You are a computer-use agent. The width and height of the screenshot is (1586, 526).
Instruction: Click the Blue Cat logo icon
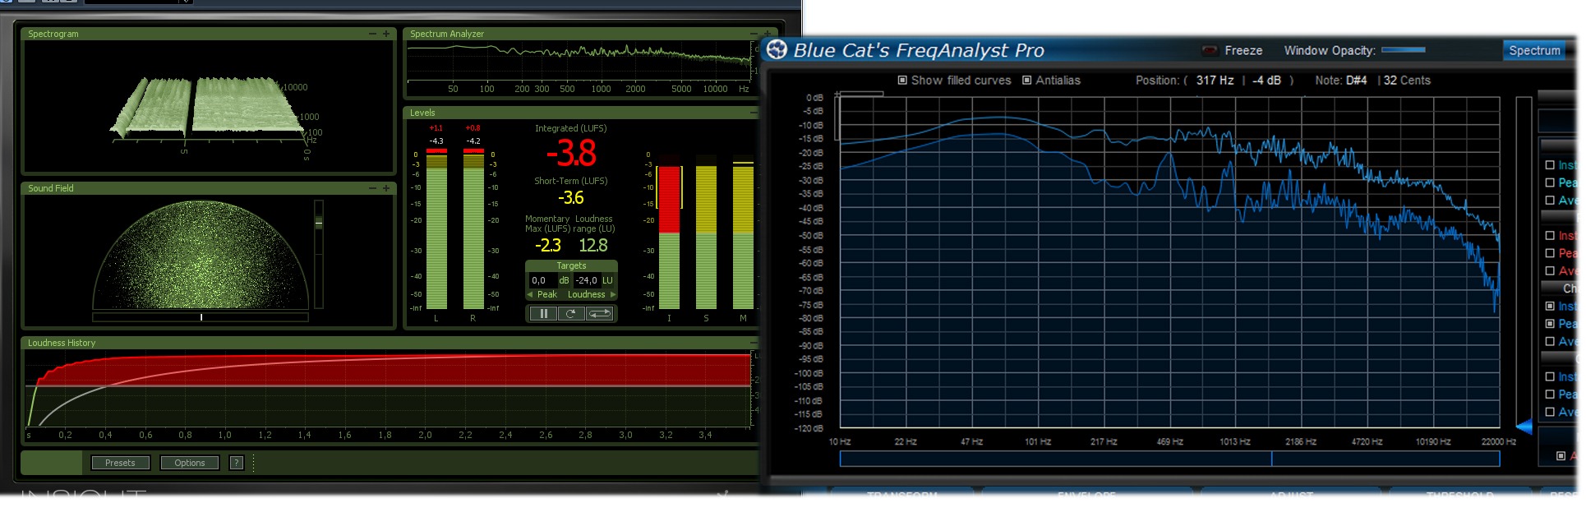tap(777, 50)
